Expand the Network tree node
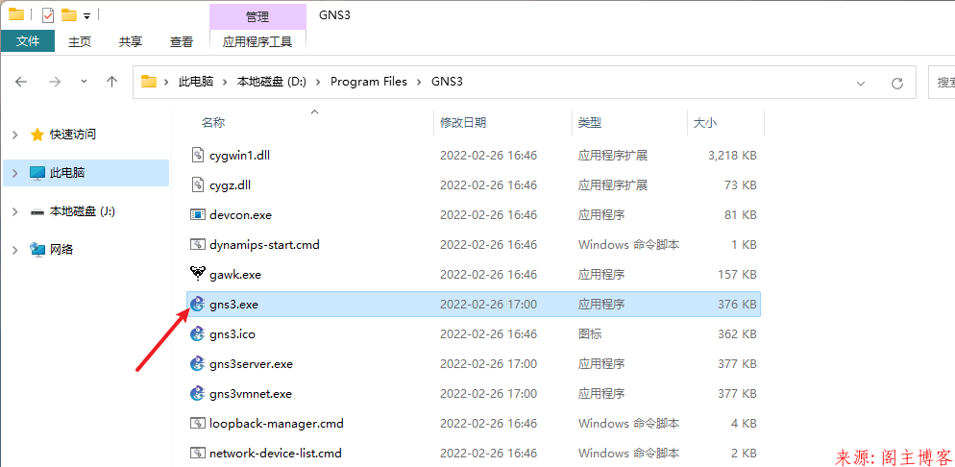This screenshot has height=467, width=955. pyautogui.click(x=14, y=249)
